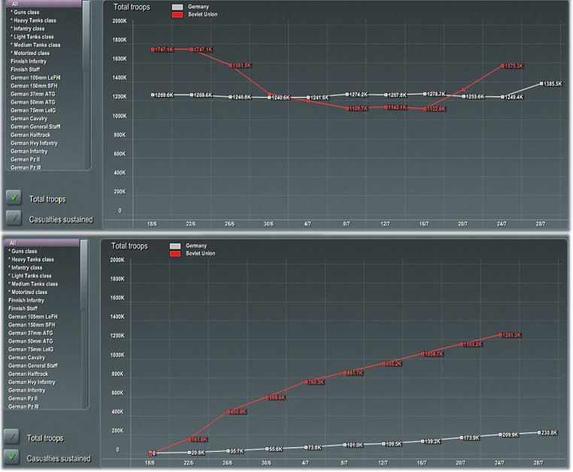Select '* Heavy Tanks class' in bottom list
The height and width of the screenshot is (472, 573).
(x=31, y=259)
